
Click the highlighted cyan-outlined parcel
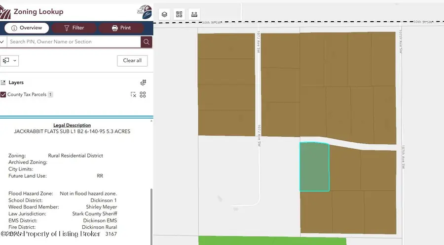coord(314,167)
